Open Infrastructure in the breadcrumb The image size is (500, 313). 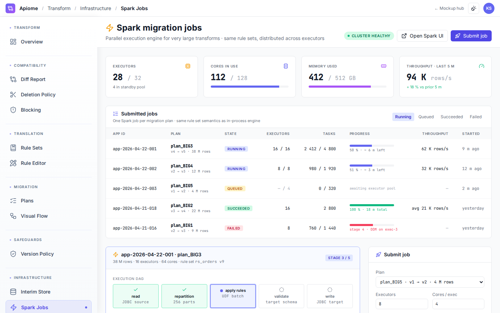coord(95,8)
